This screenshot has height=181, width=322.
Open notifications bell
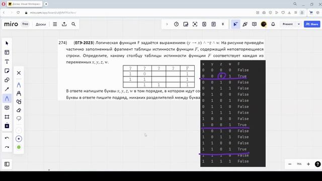click(x=273, y=24)
